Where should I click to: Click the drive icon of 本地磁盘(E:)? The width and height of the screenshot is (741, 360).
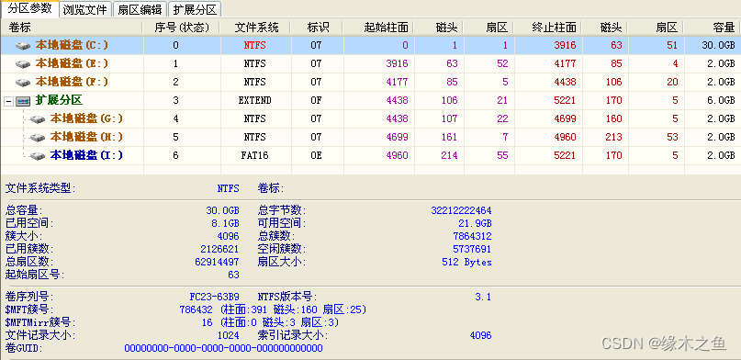pos(23,63)
